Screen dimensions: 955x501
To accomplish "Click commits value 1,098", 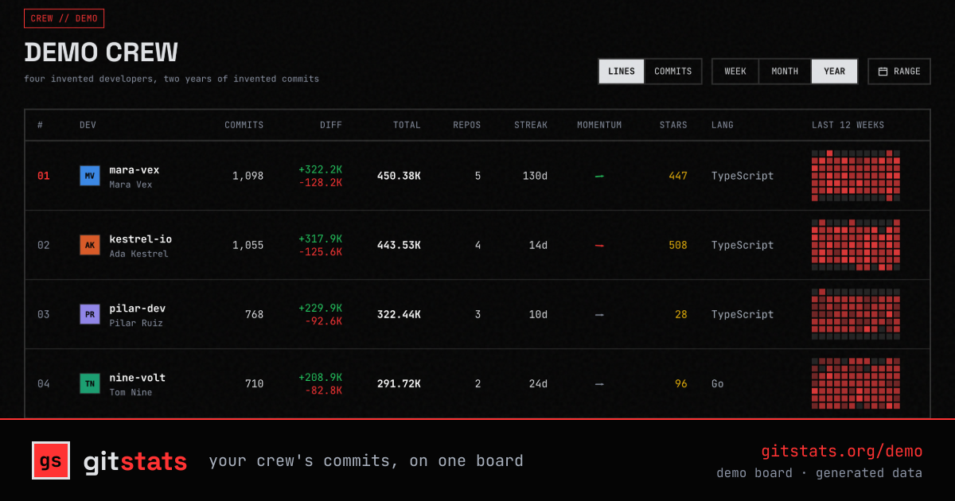I will pyautogui.click(x=248, y=176).
